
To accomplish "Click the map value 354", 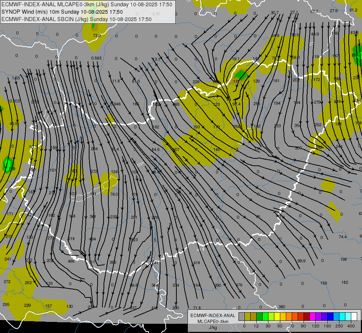I will pyautogui.click(x=298, y=125).
